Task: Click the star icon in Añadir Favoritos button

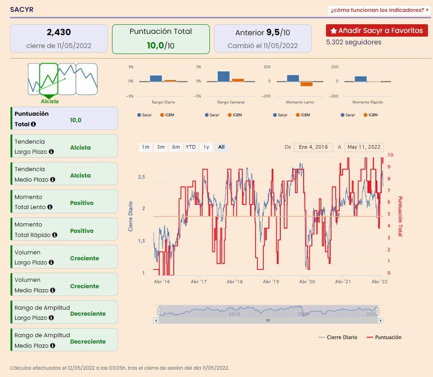Action: 334,31
